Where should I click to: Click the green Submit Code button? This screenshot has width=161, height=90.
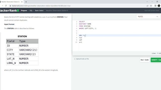coord(156,60)
